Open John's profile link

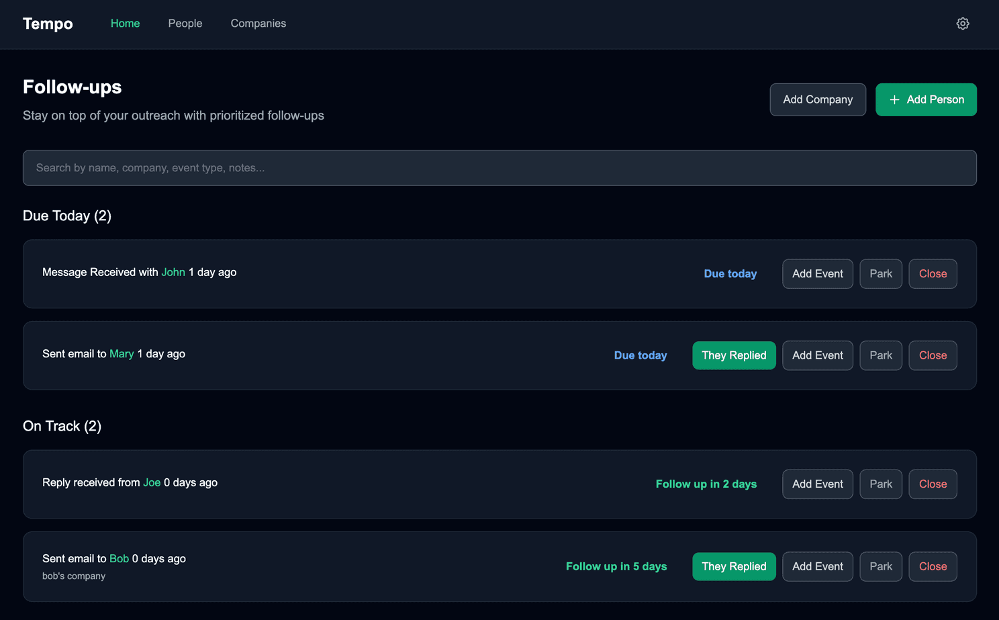[173, 272]
